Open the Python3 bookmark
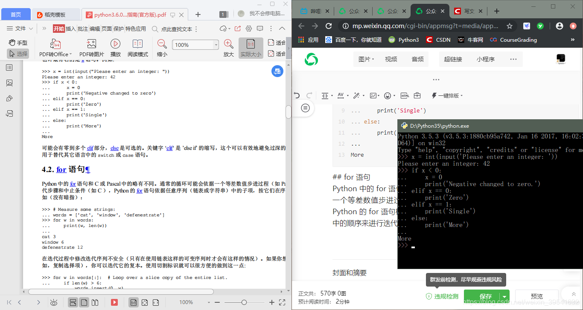The image size is (583, 310). click(403, 40)
